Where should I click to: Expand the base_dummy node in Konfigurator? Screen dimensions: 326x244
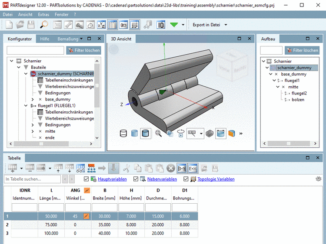[33, 99]
